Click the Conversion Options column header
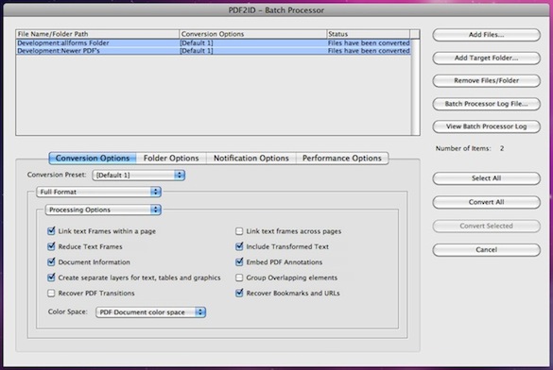The width and height of the screenshot is (553, 370). 253,34
